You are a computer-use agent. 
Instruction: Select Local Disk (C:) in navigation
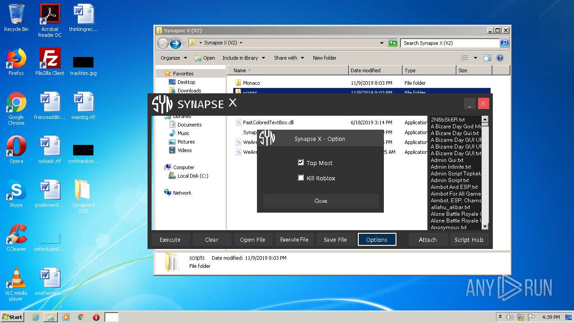pos(192,176)
